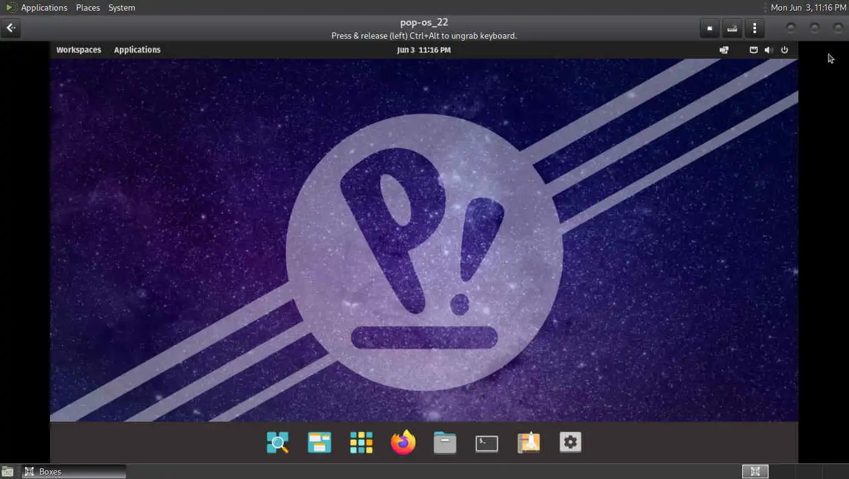Open the applications grid icon in the dock
Screen dimensions: 849x479
pyautogui.click(x=361, y=443)
